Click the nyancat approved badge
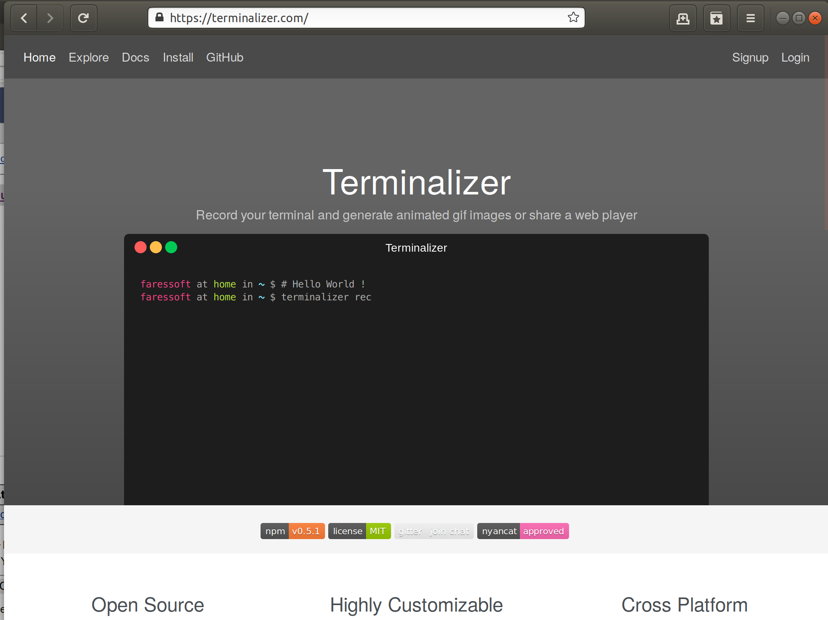 (523, 531)
